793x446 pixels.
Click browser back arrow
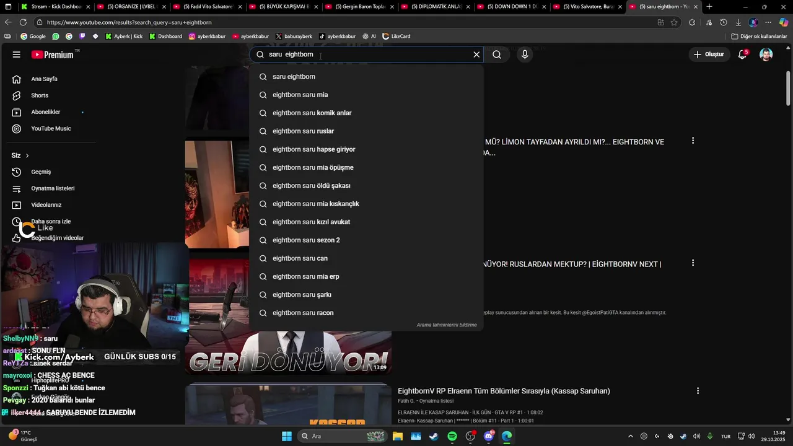point(8,22)
